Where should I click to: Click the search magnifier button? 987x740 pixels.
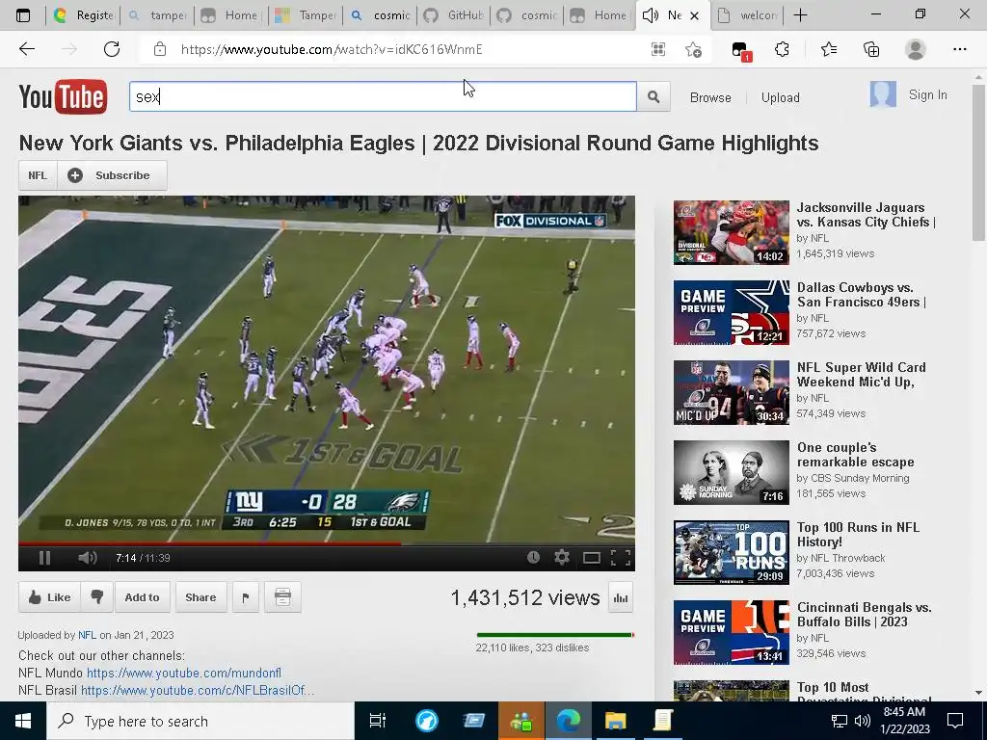click(x=654, y=97)
